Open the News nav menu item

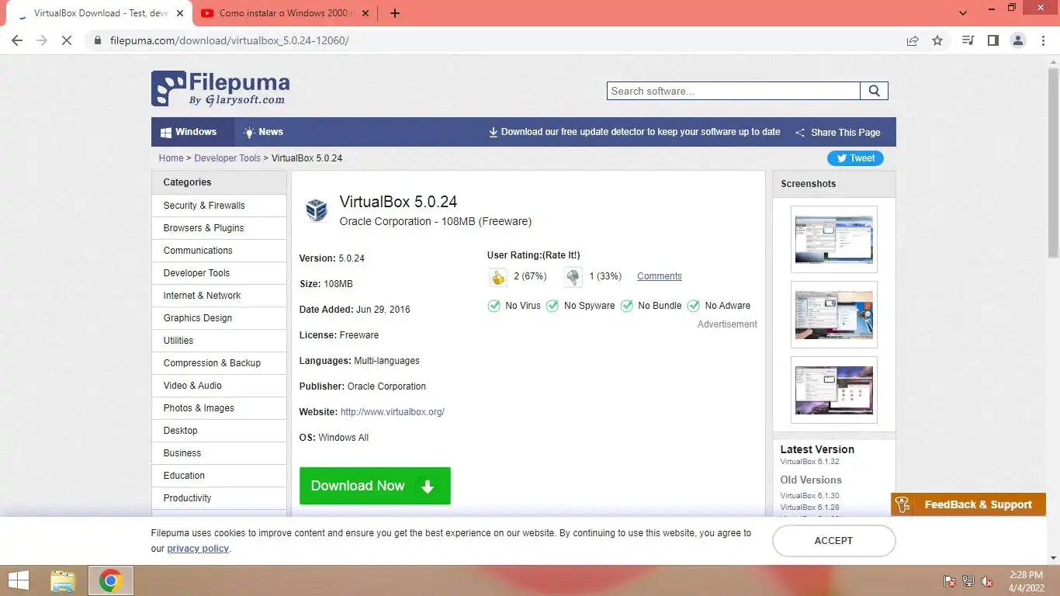point(263,132)
